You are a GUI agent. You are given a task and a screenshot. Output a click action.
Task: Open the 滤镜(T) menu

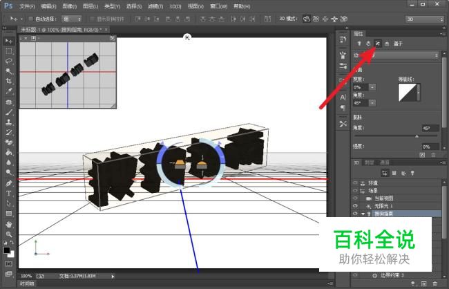(155, 6)
